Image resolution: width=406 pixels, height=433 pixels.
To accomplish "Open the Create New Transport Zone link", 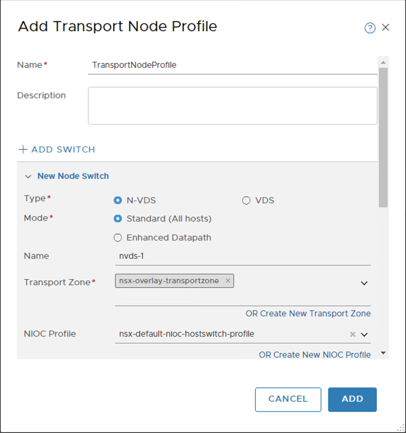I will click(x=308, y=313).
